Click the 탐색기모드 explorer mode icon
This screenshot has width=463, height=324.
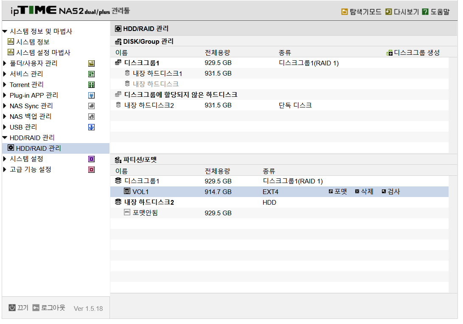coord(344,12)
